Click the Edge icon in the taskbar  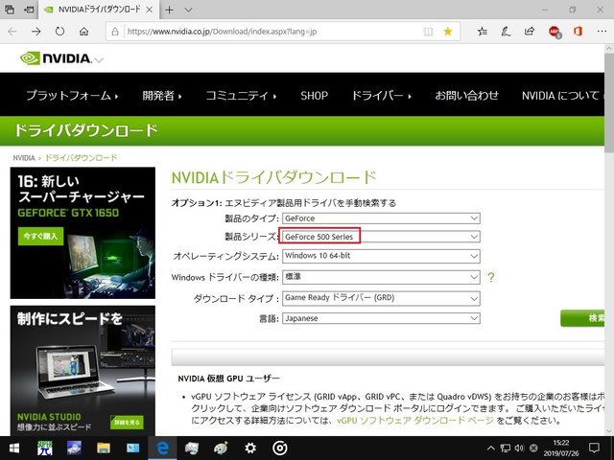(162, 448)
